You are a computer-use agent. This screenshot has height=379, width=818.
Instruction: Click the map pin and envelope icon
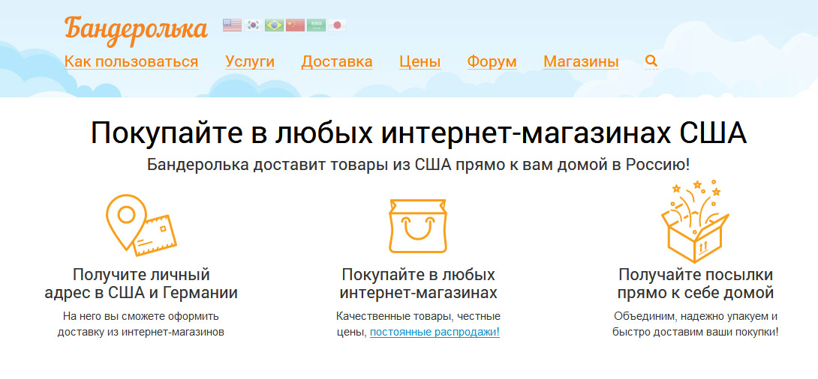(141, 225)
